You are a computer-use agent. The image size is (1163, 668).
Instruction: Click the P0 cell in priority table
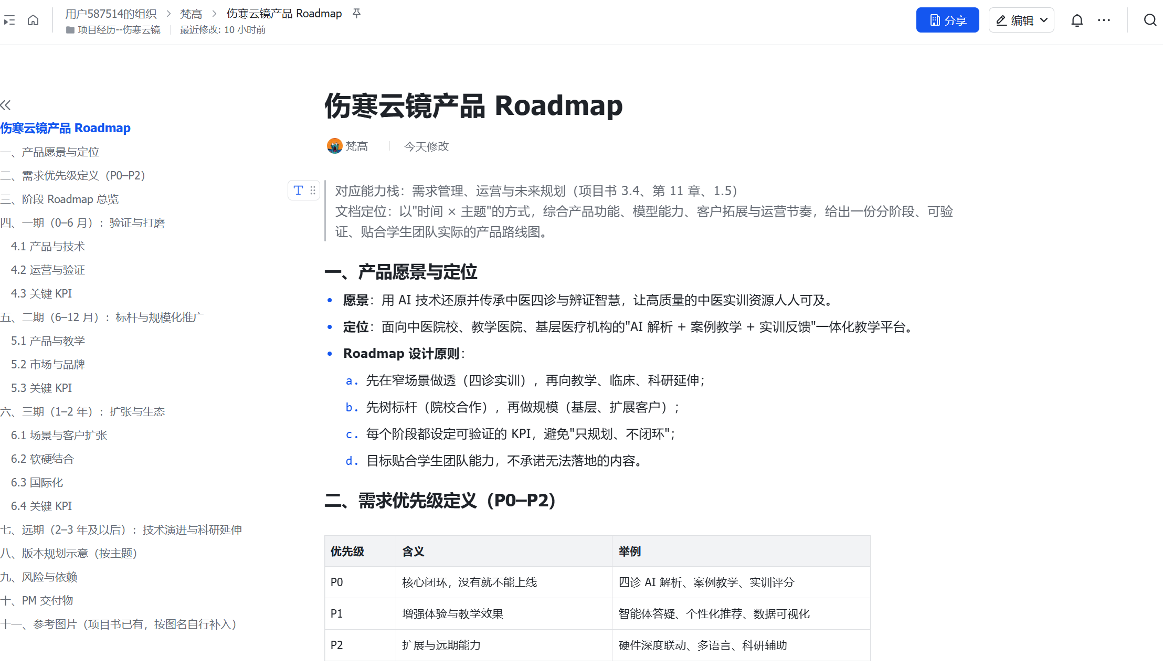click(360, 582)
